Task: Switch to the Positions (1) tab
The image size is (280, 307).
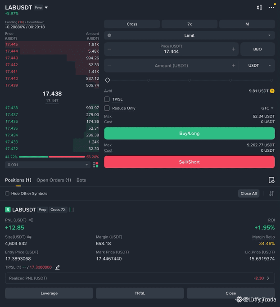Action: (18, 180)
